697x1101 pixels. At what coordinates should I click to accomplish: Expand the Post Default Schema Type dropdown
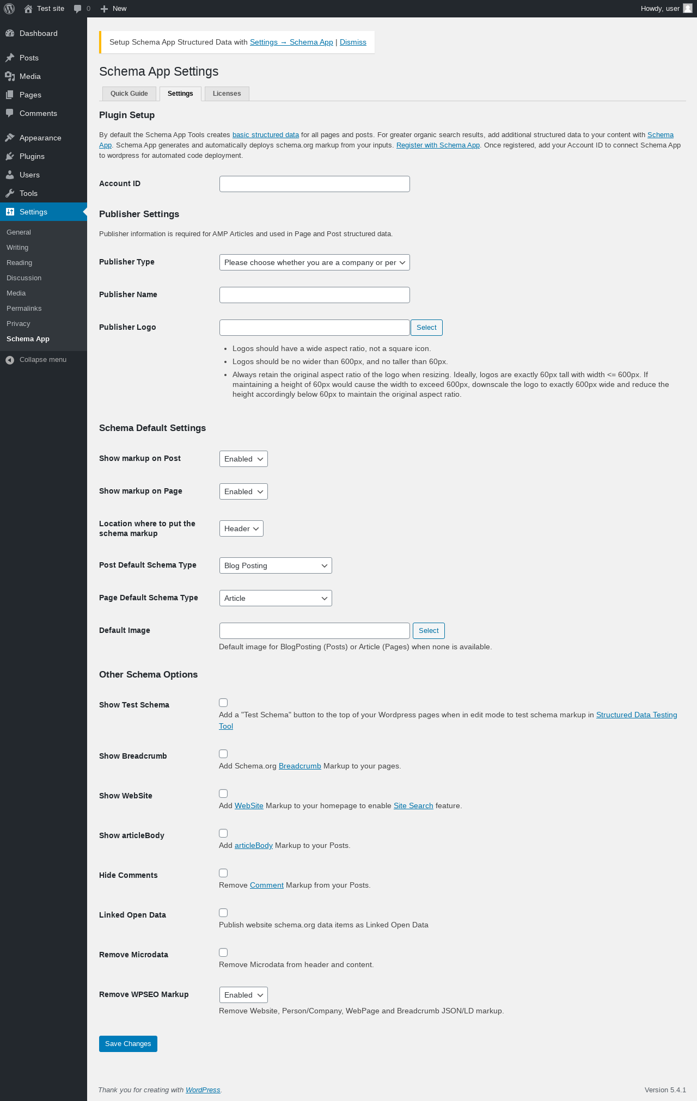[x=275, y=565]
